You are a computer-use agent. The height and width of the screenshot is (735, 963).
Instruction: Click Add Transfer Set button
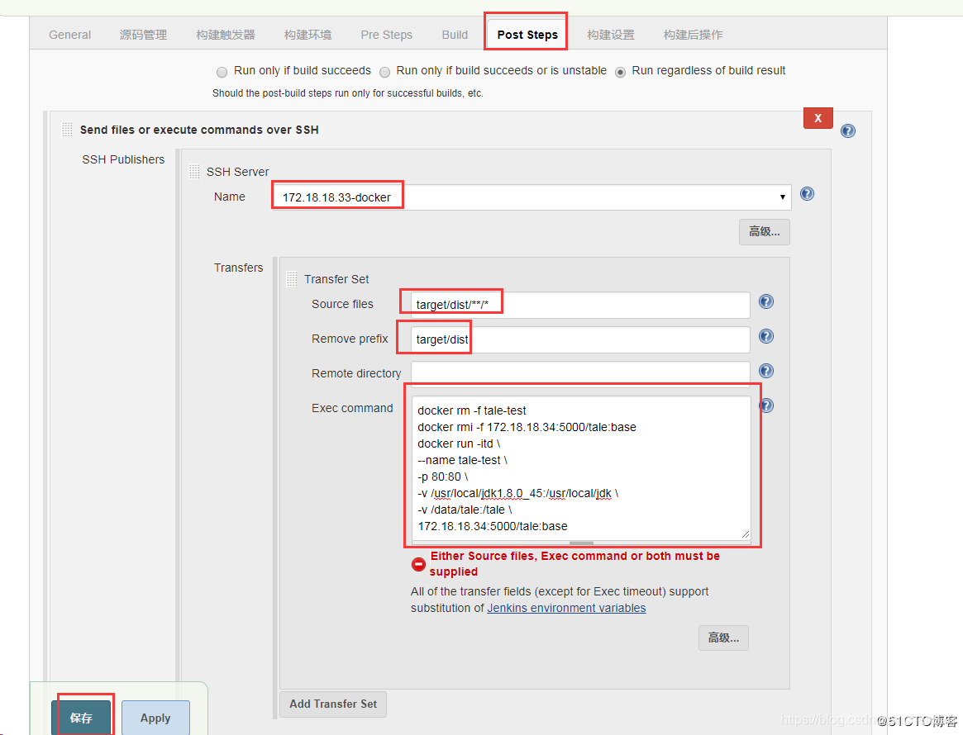333,704
